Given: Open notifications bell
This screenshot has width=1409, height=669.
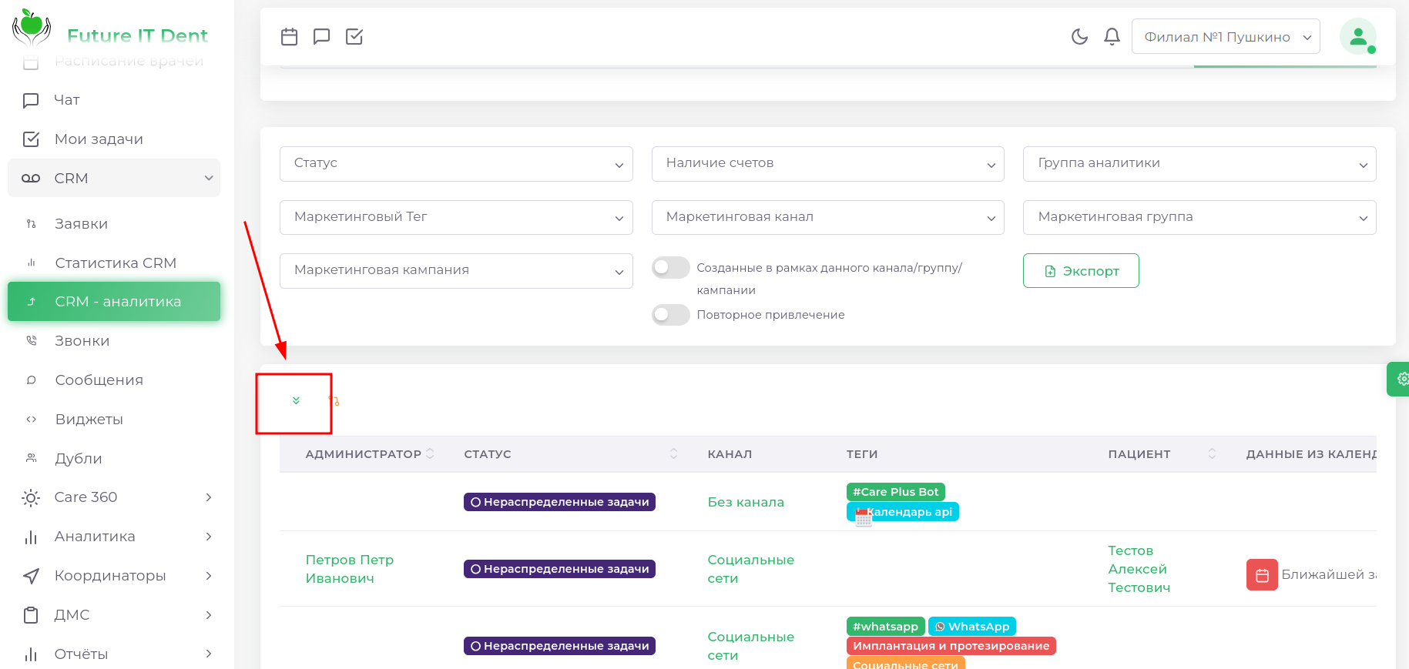Looking at the screenshot, I should coord(1112,36).
